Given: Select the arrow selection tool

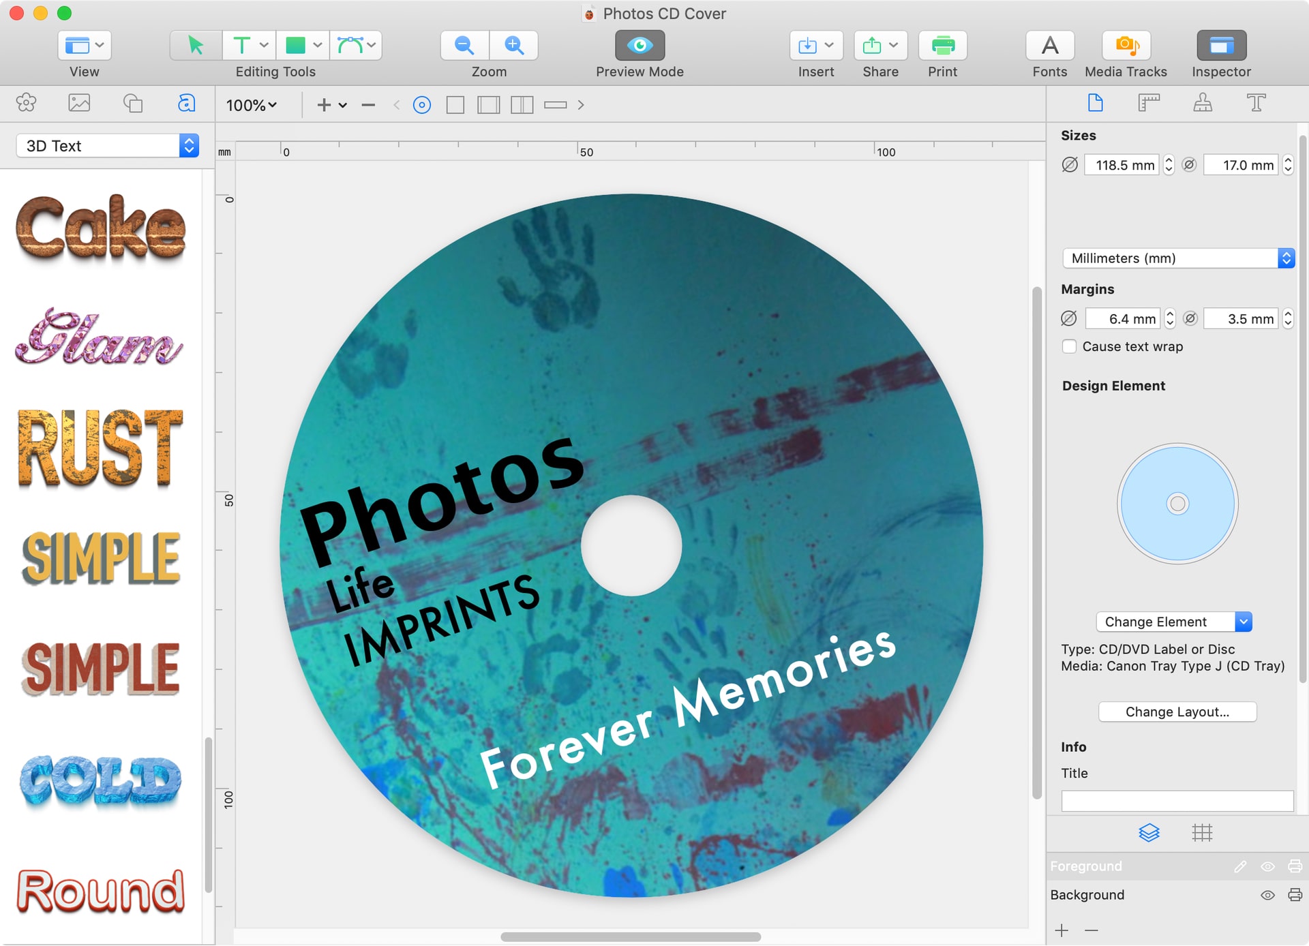Looking at the screenshot, I should (194, 45).
